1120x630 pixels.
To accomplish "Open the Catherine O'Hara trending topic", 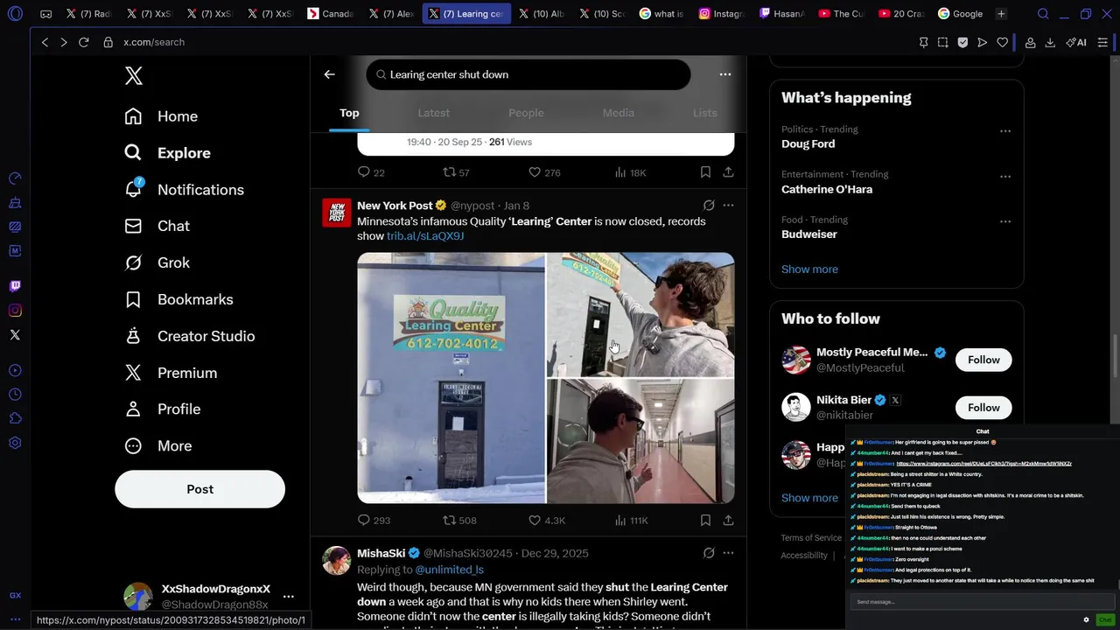I will [827, 189].
